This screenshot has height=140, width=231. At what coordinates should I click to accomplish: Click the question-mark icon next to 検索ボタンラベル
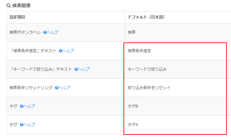(45, 32)
